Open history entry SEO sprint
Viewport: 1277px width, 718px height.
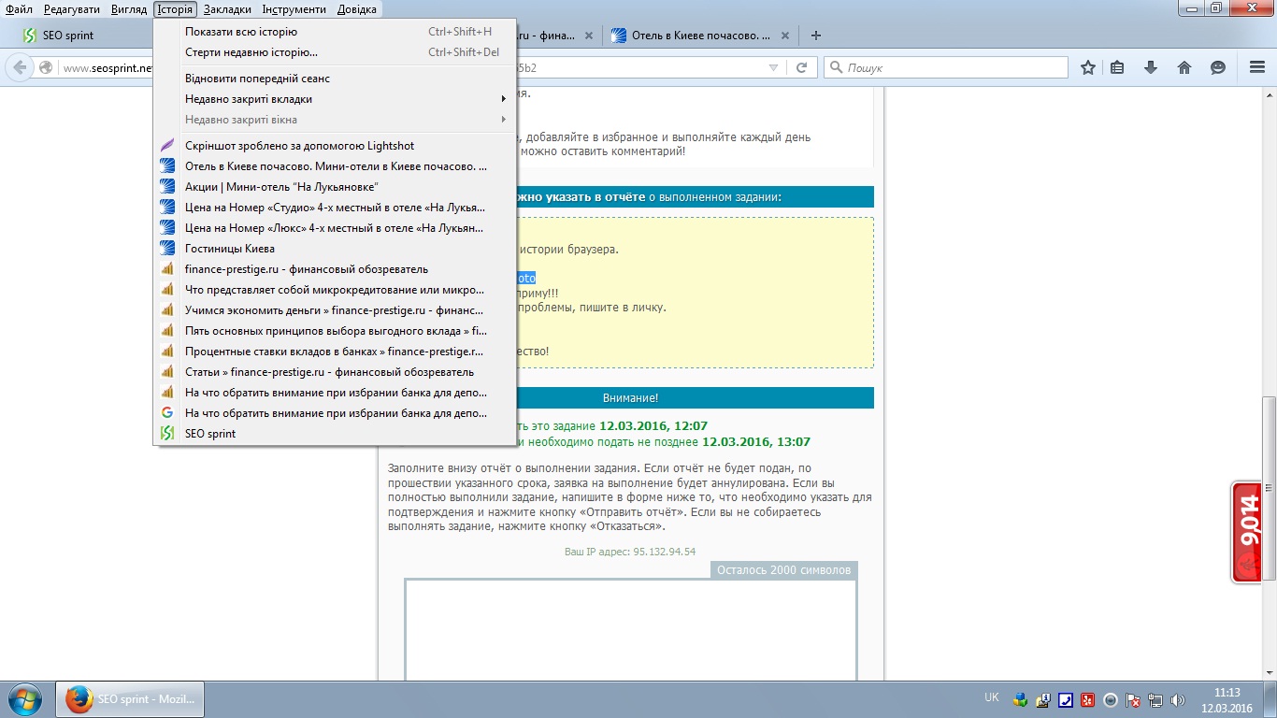[335, 434]
